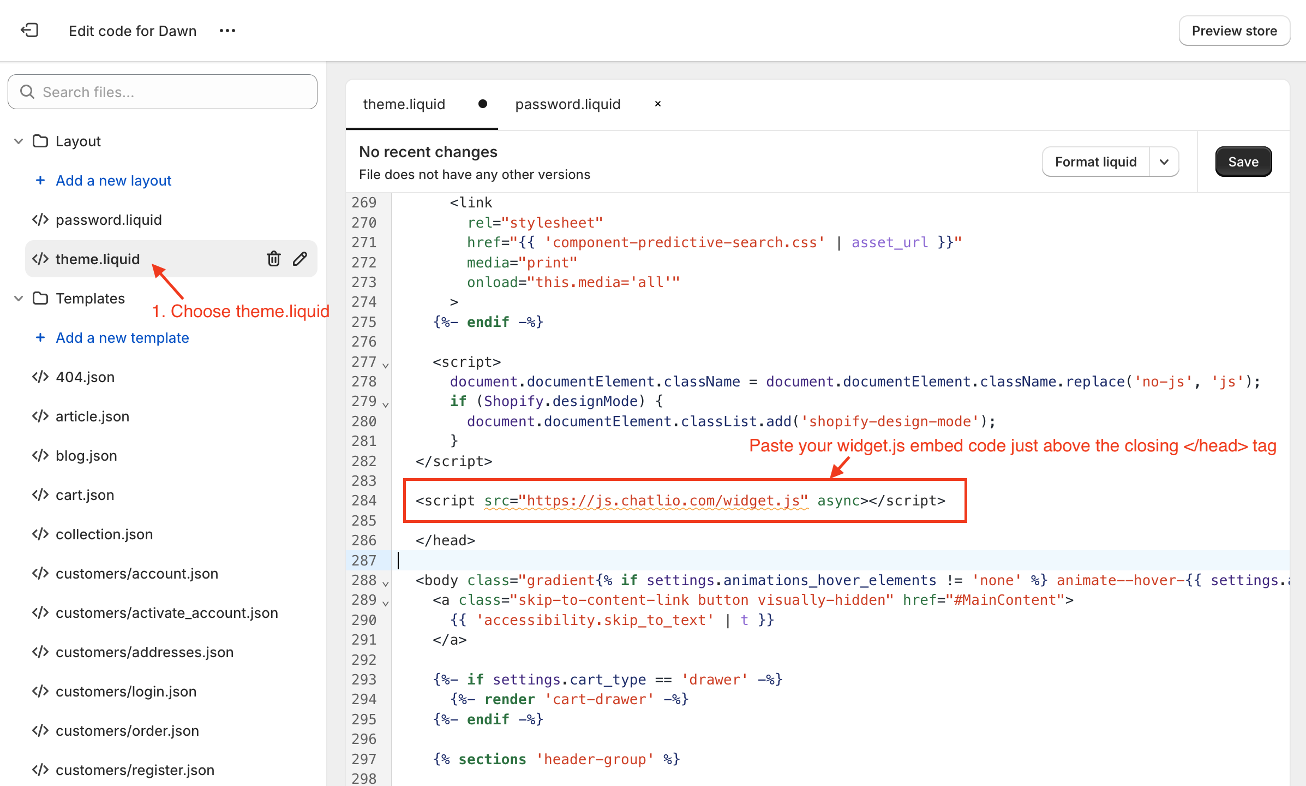The image size is (1306, 786).
Task: Open article.json template file
Action: point(92,416)
